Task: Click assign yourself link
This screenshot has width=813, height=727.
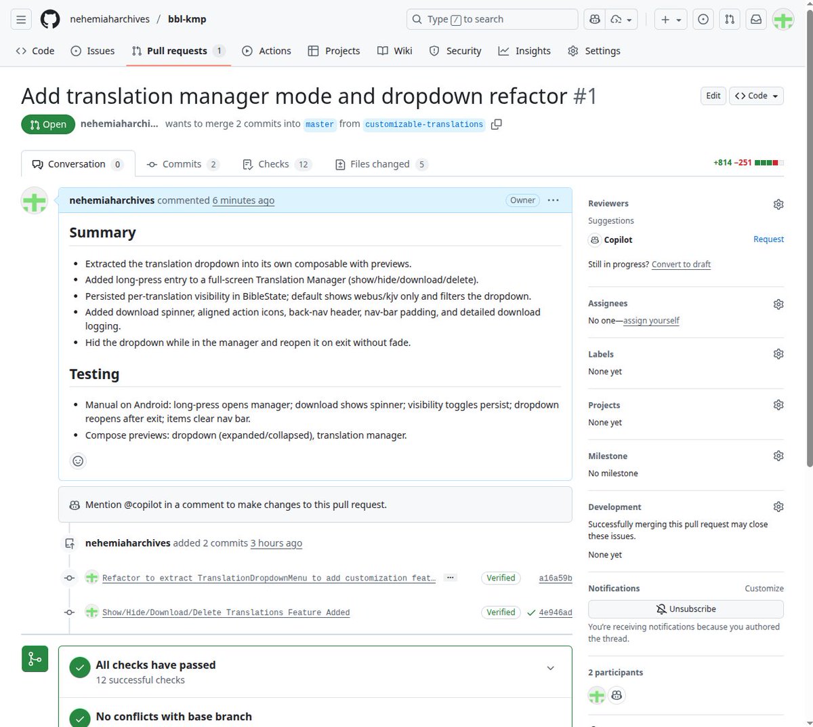Action: 651,321
